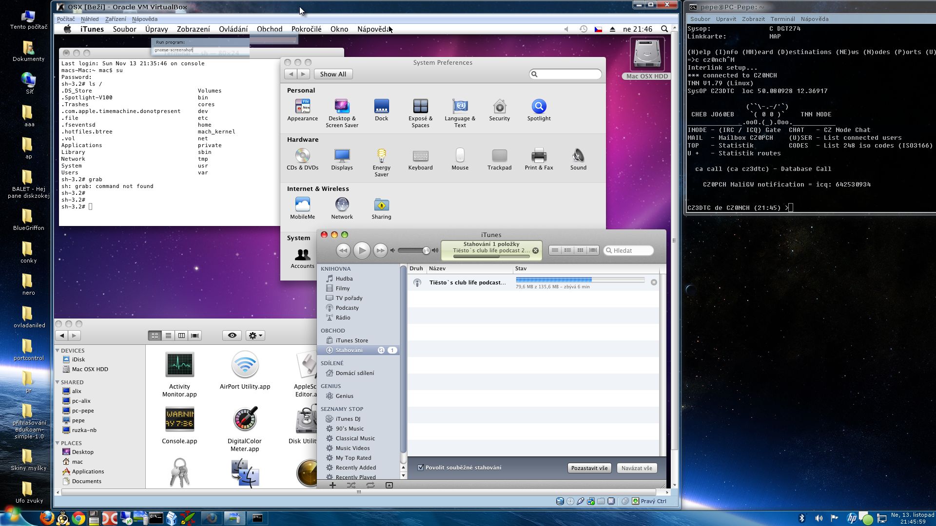This screenshot has width=936, height=526.
Task: Open Mac OSX HDD desktop drive
Action: point(647,58)
